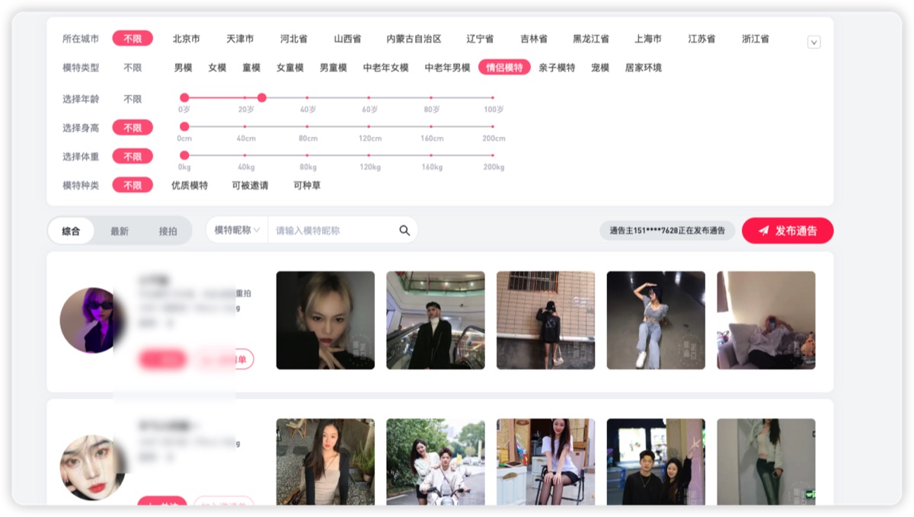This screenshot has height=517, width=914.
Task: Open the second model's red-lips avatar
Action: pyautogui.click(x=92, y=468)
